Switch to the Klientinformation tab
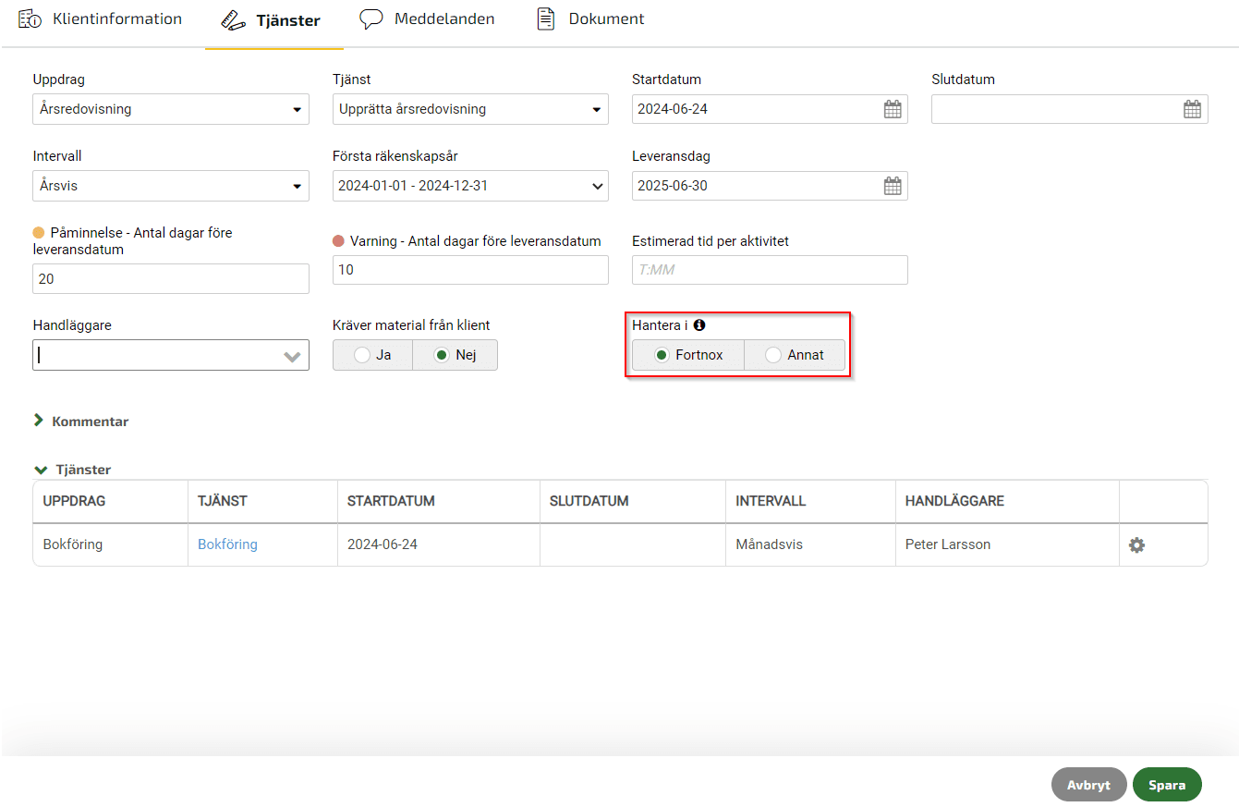 click(101, 18)
